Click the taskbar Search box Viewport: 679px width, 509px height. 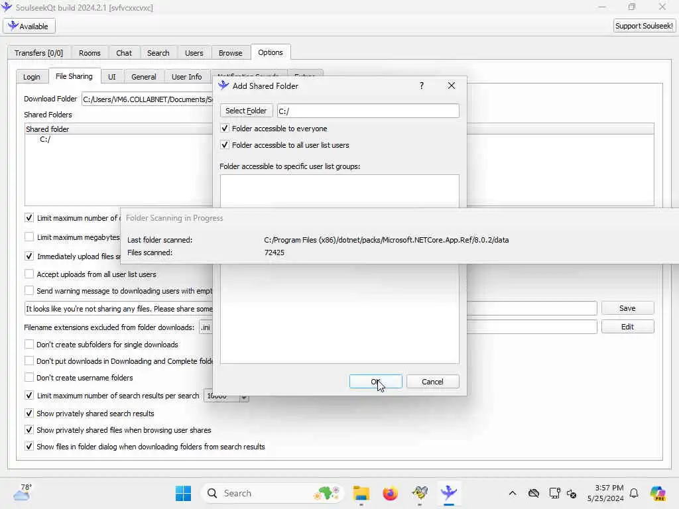click(272, 493)
